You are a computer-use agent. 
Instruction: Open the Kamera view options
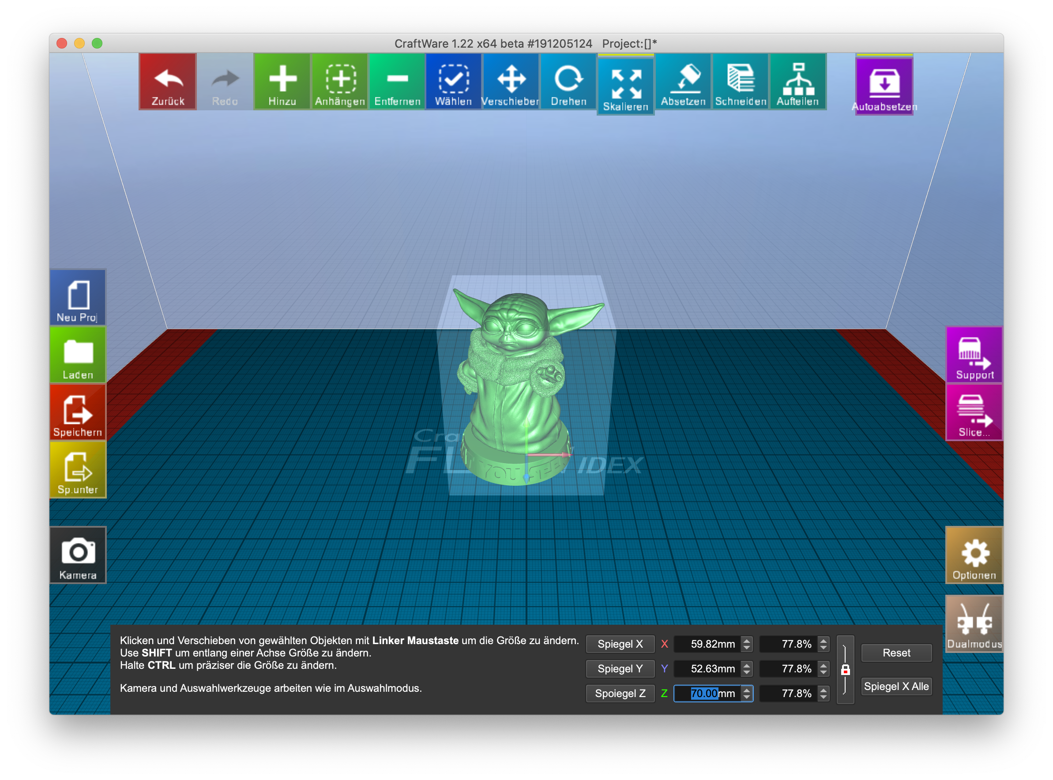(78, 555)
